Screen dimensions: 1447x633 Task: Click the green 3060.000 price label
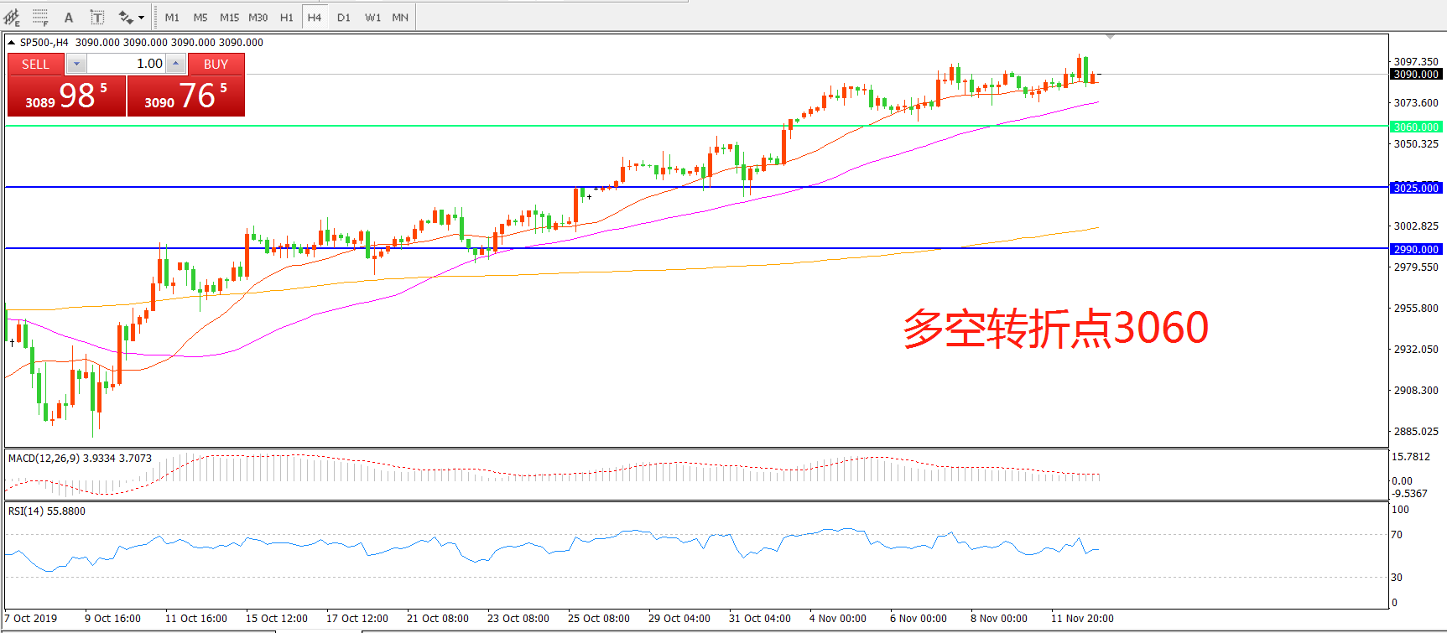1416,127
